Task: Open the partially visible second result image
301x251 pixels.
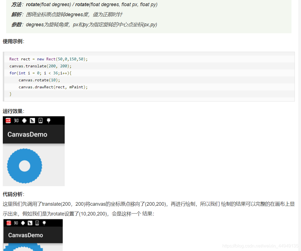Action: [x=33, y=235]
